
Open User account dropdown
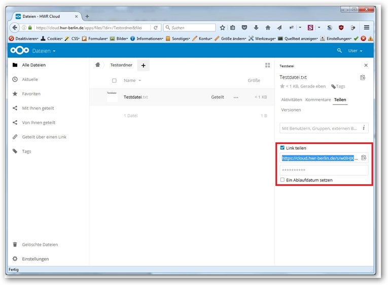[355, 51]
